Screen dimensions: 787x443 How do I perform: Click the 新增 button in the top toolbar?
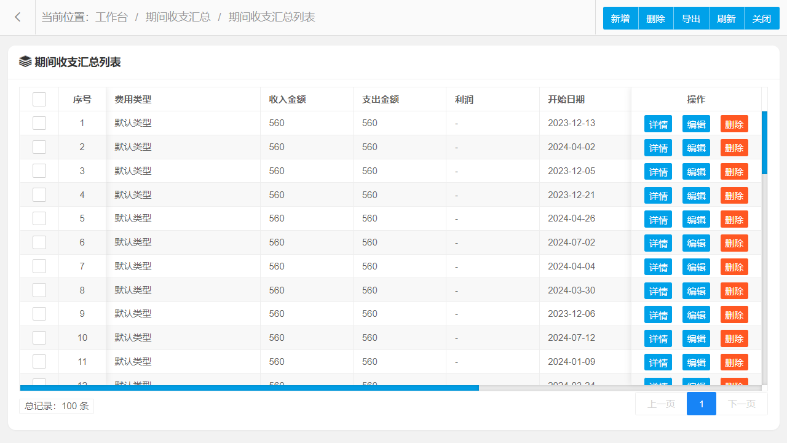click(620, 18)
